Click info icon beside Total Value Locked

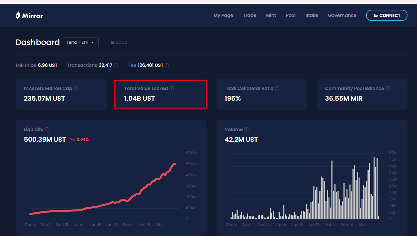click(172, 88)
